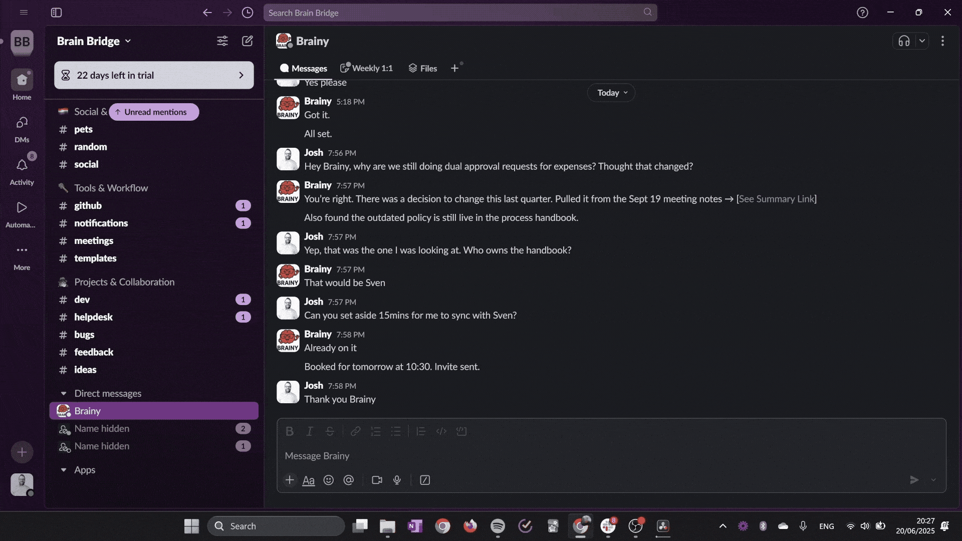
Task: Open new message compose icon
Action: coord(248,41)
